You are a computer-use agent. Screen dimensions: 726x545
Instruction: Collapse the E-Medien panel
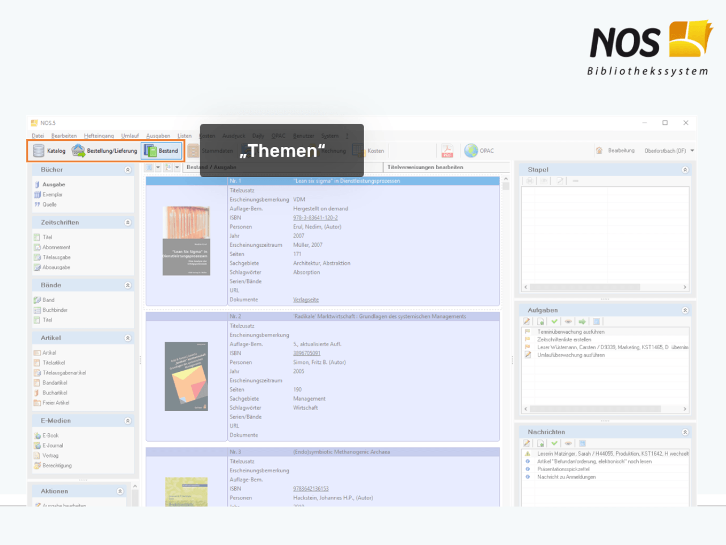[x=128, y=421]
